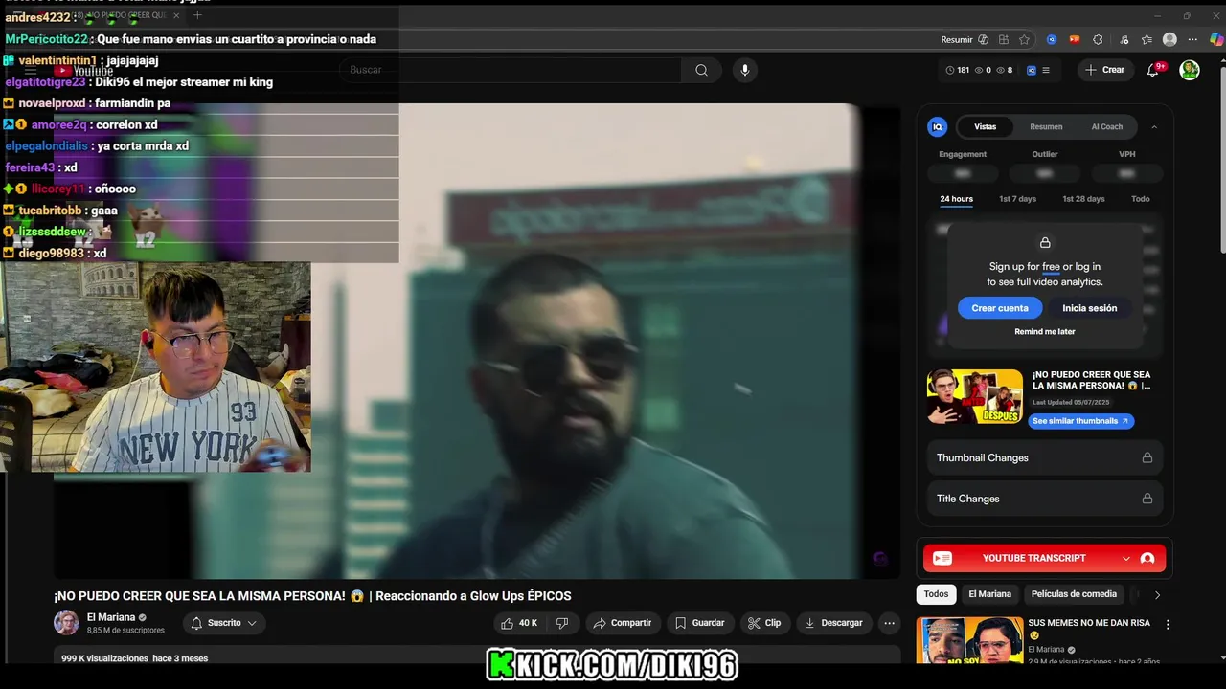Expand the Title Changes section
1226x689 pixels.
(x=1045, y=499)
